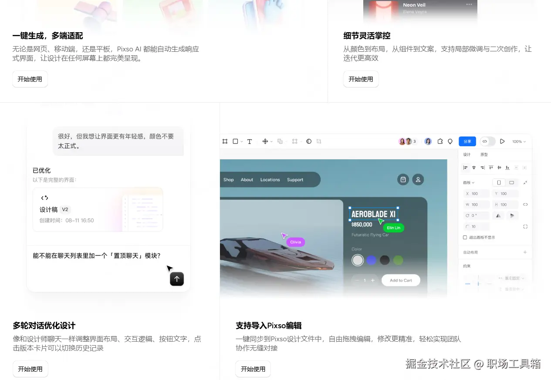This screenshot has height=380, width=551.
Task: Select the blue color swatch
Action: [371, 260]
